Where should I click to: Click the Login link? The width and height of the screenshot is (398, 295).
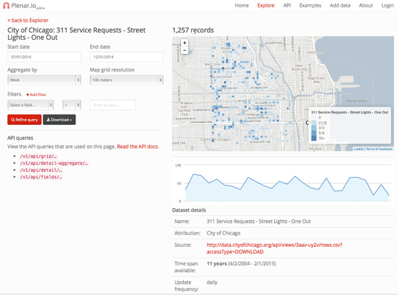pyautogui.click(x=387, y=5)
